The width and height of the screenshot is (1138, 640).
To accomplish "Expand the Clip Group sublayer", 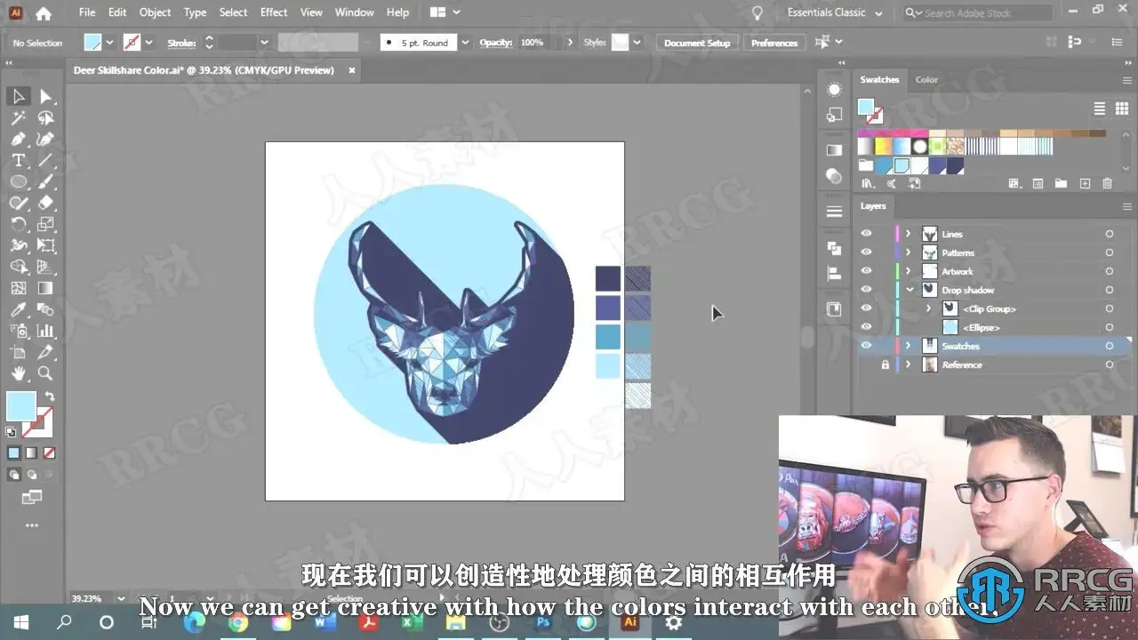I will click(928, 308).
